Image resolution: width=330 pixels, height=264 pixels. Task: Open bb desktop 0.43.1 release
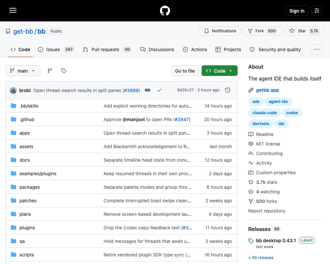276,241
